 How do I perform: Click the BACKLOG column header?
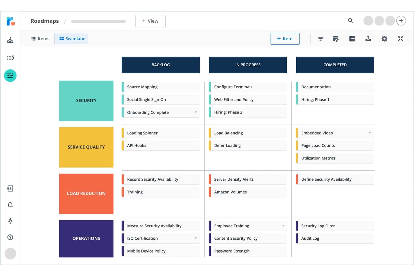[x=161, y=65]
